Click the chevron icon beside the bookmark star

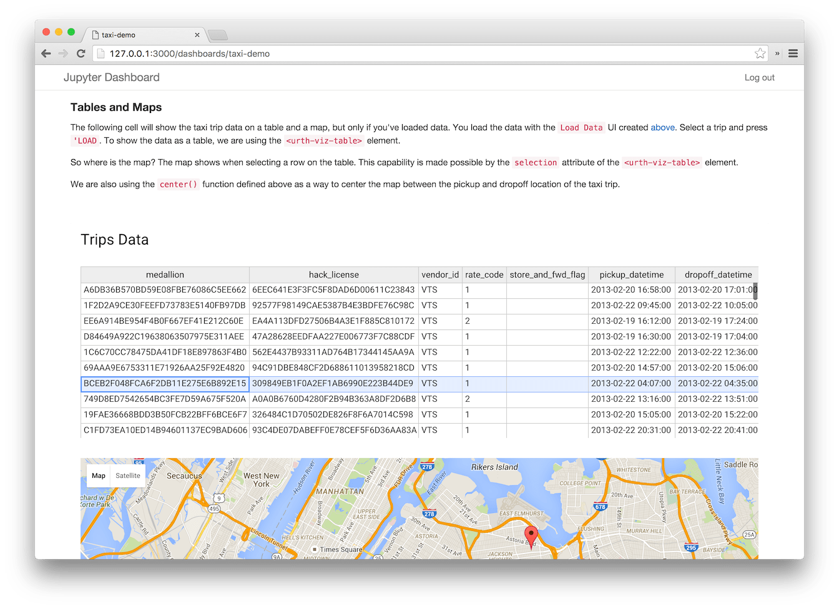777,54
